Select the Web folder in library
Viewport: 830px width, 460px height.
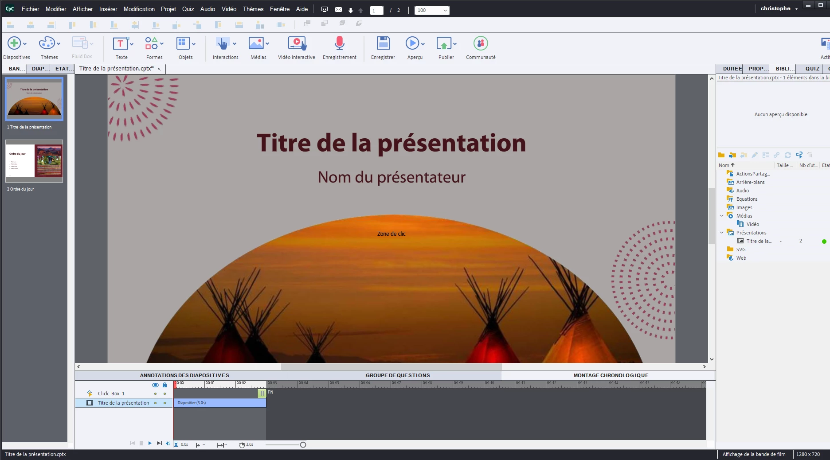click(741, 258)
